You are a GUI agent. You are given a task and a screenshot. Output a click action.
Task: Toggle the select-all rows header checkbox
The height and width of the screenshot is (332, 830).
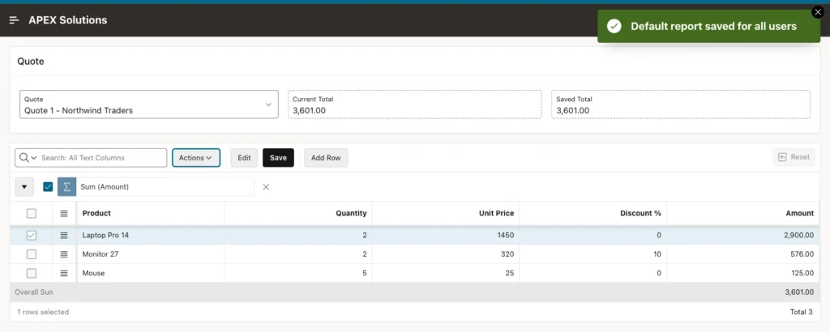pyautogui.click(x=32, y=213)
